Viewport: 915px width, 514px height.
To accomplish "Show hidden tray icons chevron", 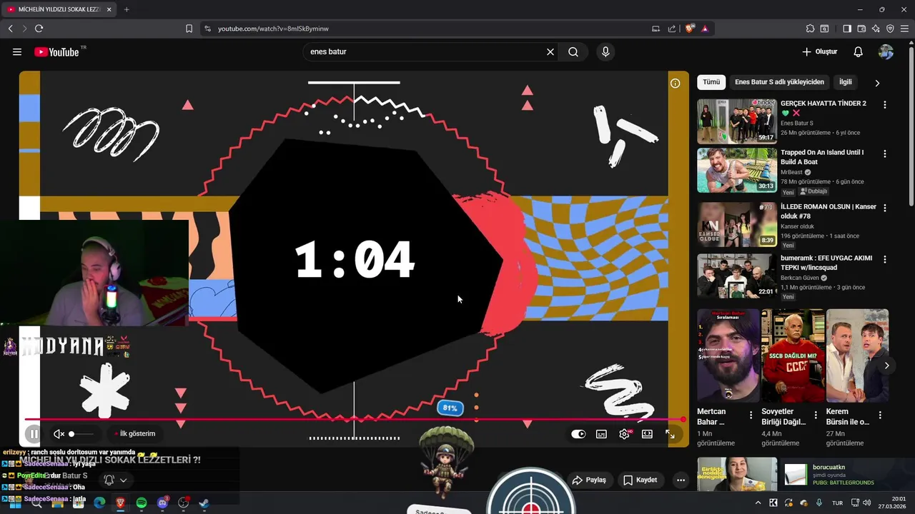I will [x=758, y=503].
